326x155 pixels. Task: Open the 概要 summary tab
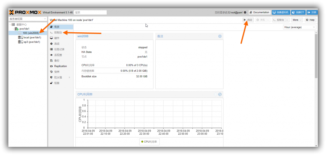click(61, 27)
